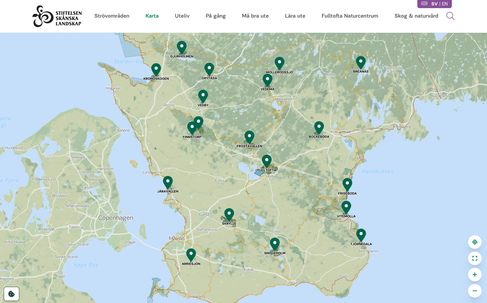
Task: Zoom out on the map
Action: (x=474, y=291)
